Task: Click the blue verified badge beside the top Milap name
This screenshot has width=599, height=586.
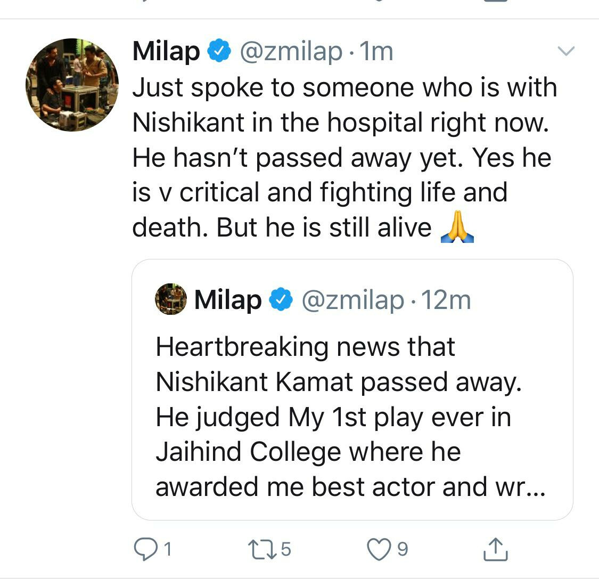Action: pyautogui.click(x=219, y=52)
